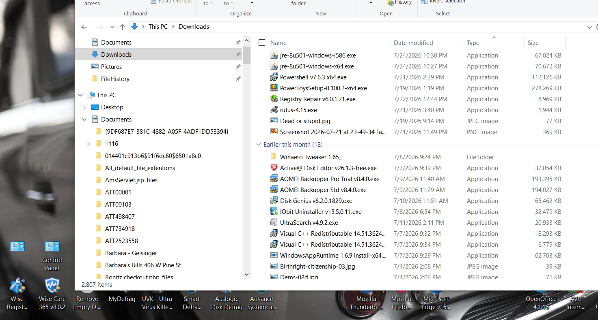
Task: Collapse the This PC tree node
Action: coord(80,95)
